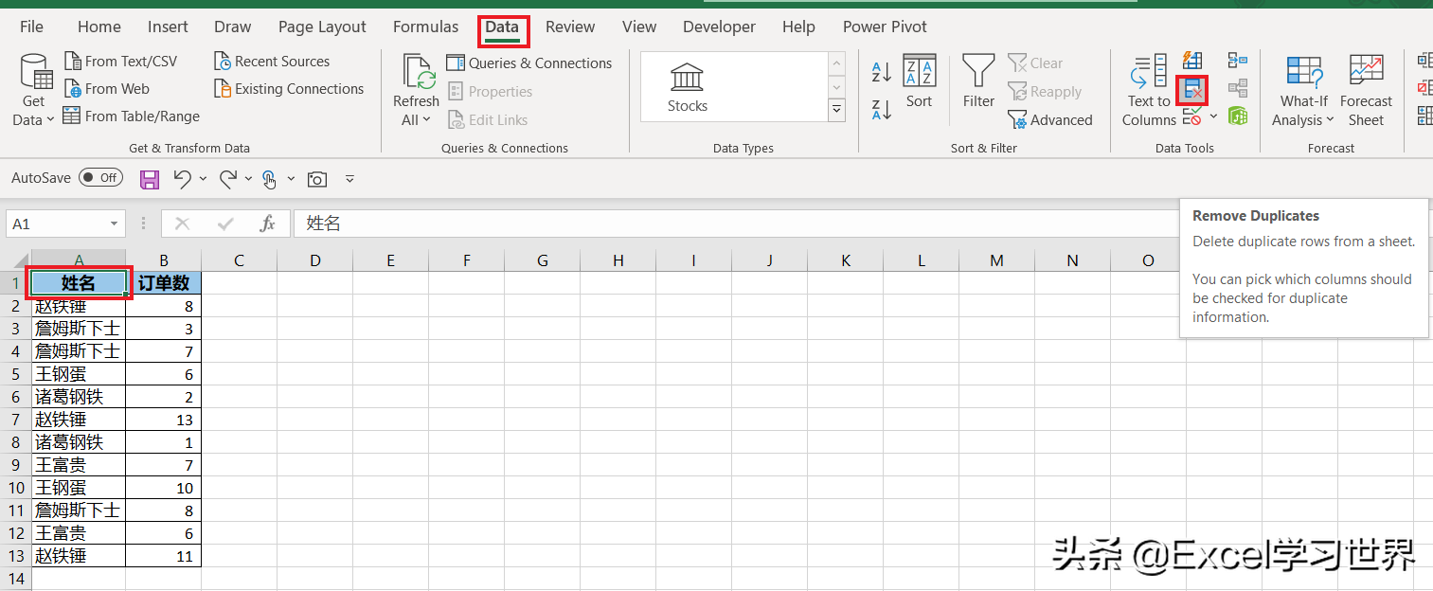Open the Name Box dropdown arrow
This screenshot has height=591, width=1433.
pyautogui.click(x=115, y=224)
